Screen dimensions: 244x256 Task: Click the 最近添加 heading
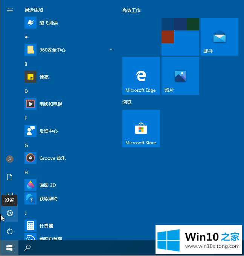point(34,10)
